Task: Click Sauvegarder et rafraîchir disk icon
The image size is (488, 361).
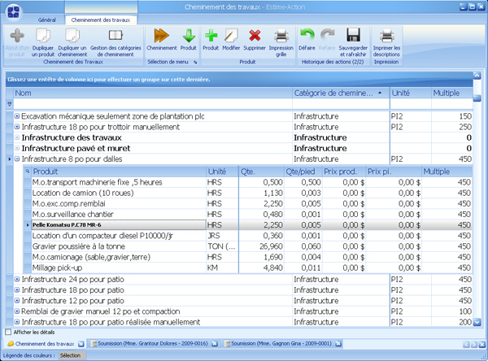Action: tap(353, 36)
